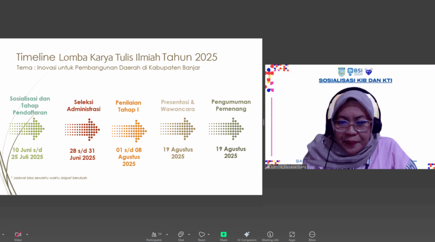
Task: Expand the Chat options caret
Action: pos(190,234)
